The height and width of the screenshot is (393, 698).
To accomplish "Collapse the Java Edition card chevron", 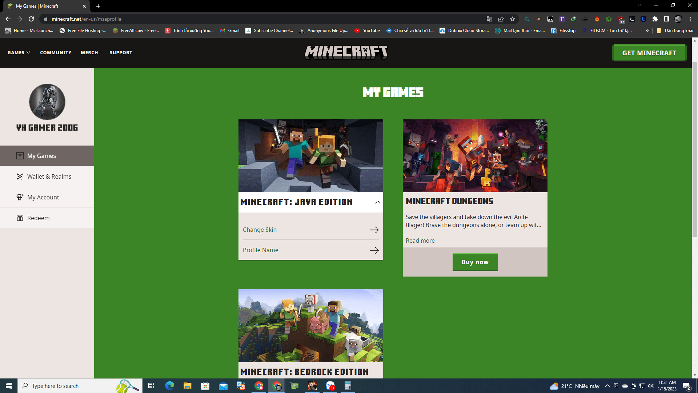I will 377,202.
